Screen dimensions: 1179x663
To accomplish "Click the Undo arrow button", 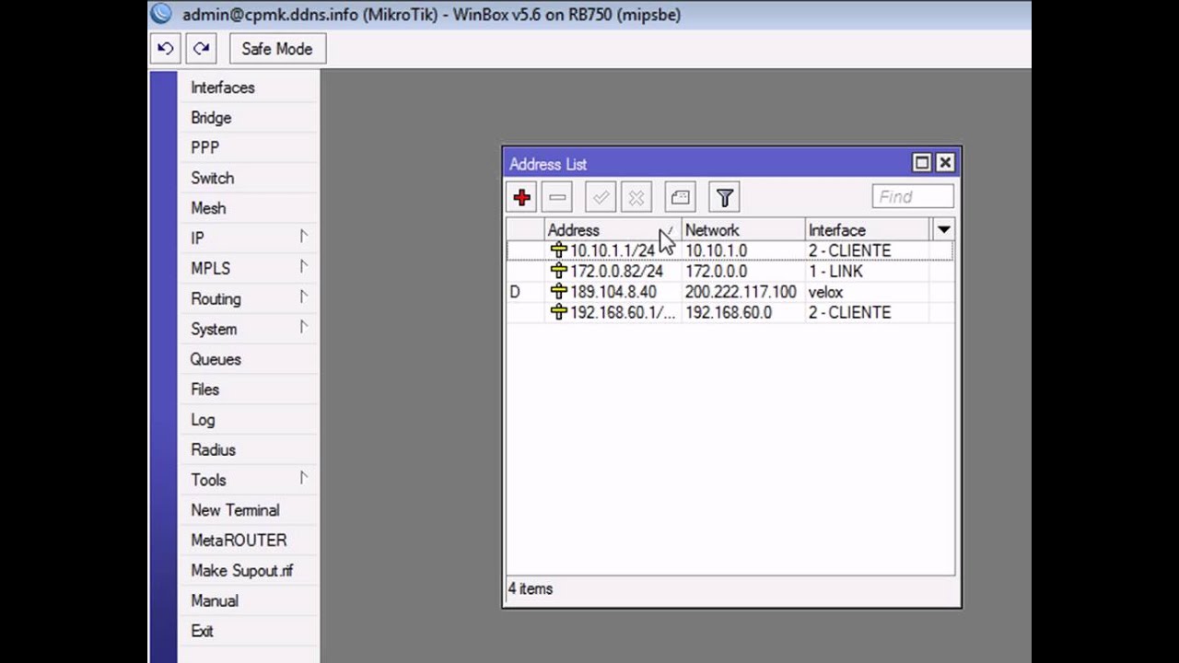I will [165, 49].
